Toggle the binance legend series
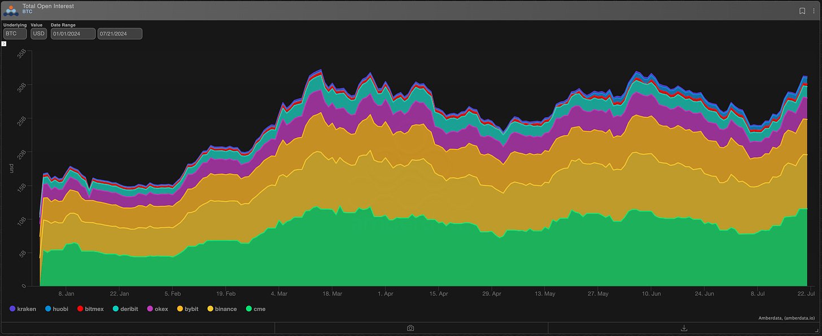This screenshot has height=336, width=822. [x=222, y=309]
